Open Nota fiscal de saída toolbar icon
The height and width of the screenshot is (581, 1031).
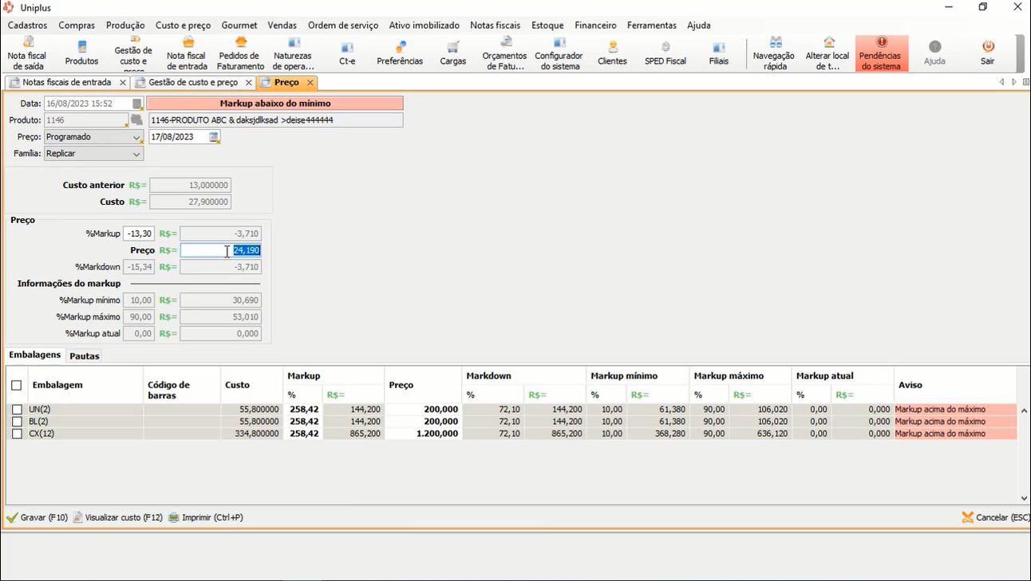pos(27,53)
